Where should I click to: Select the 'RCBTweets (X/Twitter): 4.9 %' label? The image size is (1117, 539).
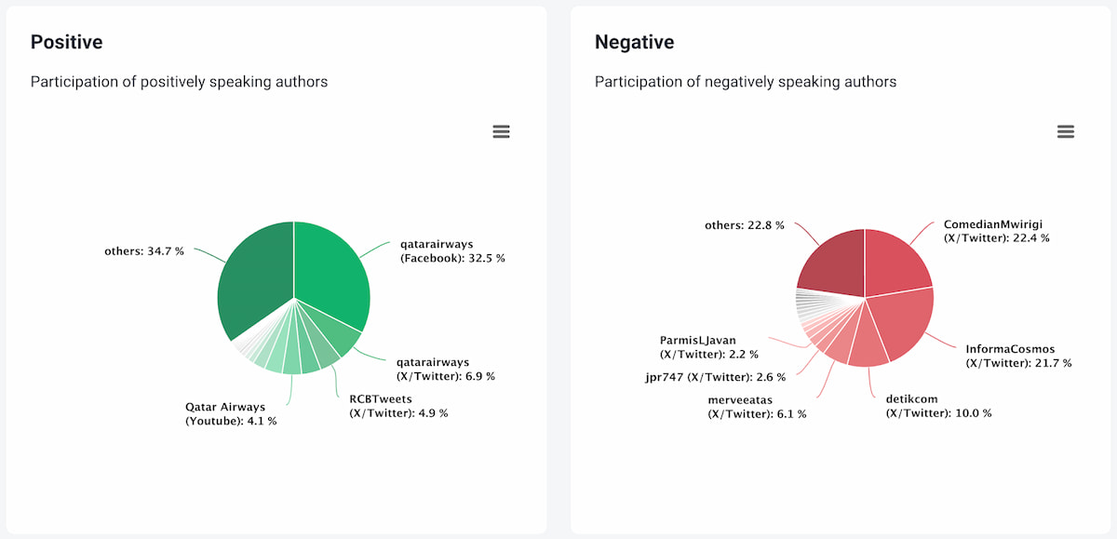398,406
